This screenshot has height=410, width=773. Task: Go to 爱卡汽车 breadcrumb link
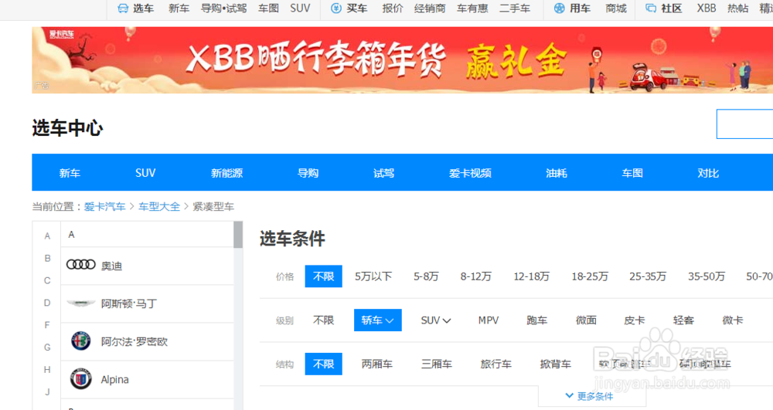(104, 207)
